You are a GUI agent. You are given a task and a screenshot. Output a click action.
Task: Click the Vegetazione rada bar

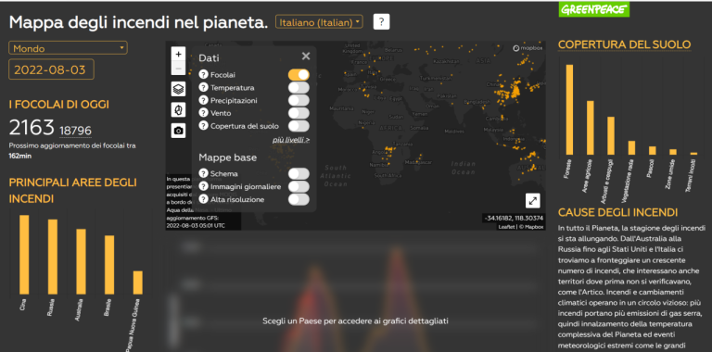[x=631, y=148]
